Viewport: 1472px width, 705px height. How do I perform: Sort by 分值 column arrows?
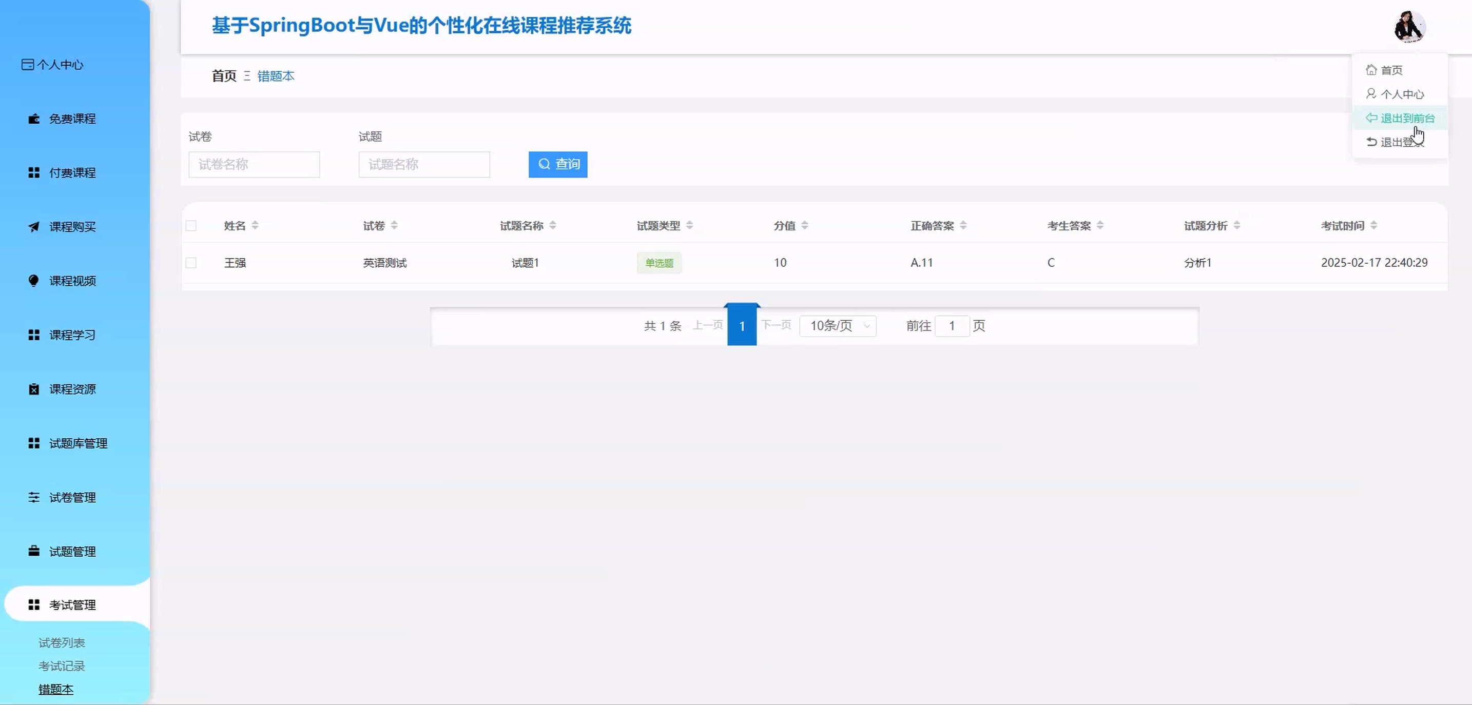(x=805, y=226)
